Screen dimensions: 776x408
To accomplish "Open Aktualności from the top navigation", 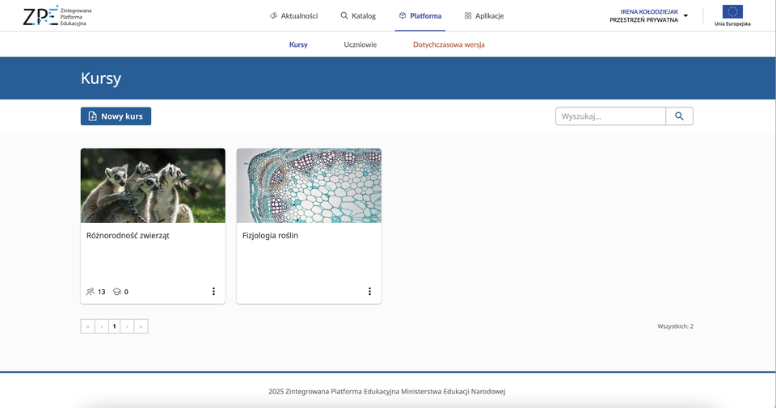I will (293, 16).
